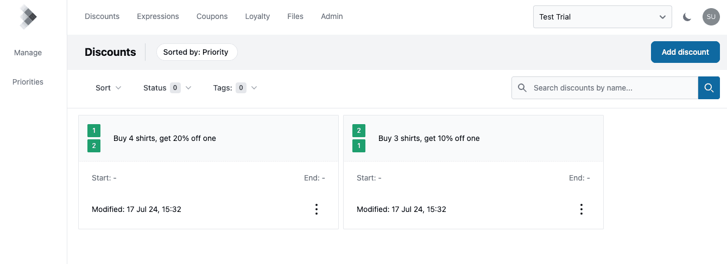727x264 pixels.
Task: Expand the Sort dropdown
Action: point(108,88)
